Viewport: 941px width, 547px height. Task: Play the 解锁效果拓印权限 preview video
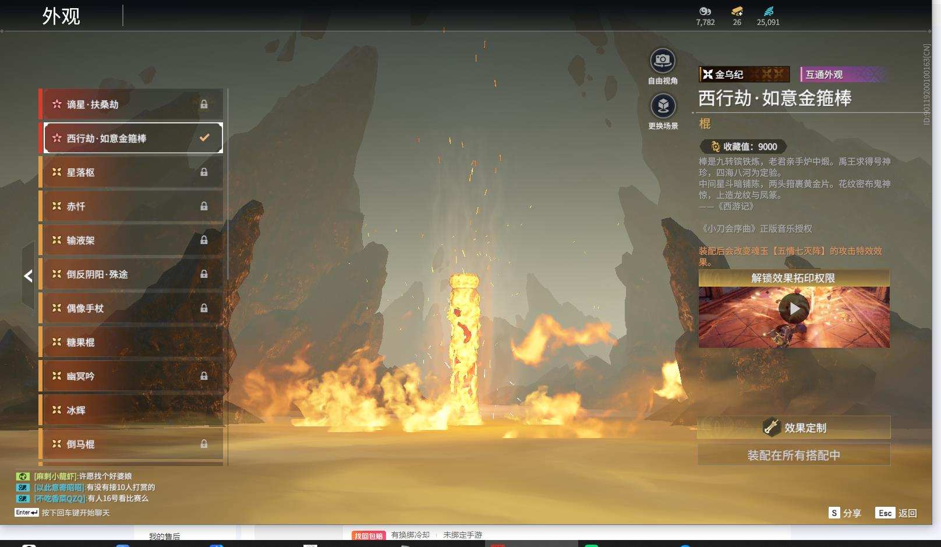click(794, 309)
